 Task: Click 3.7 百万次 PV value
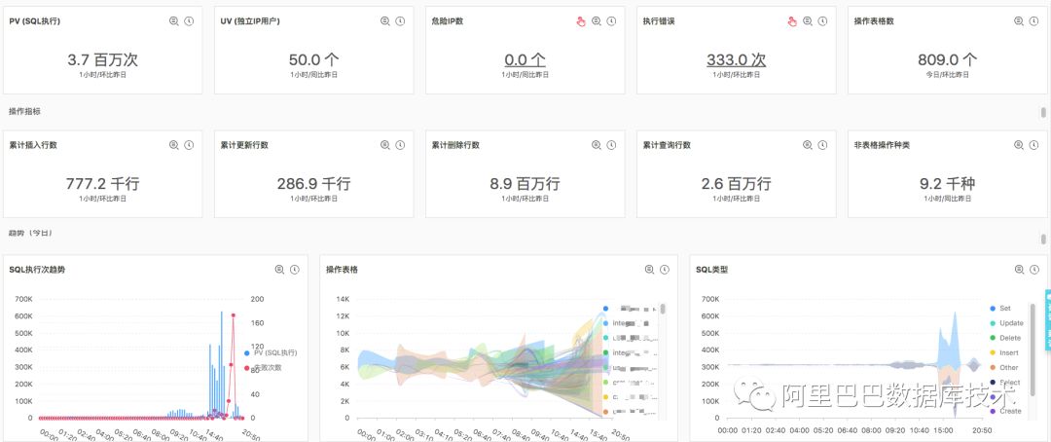point(102,59)
